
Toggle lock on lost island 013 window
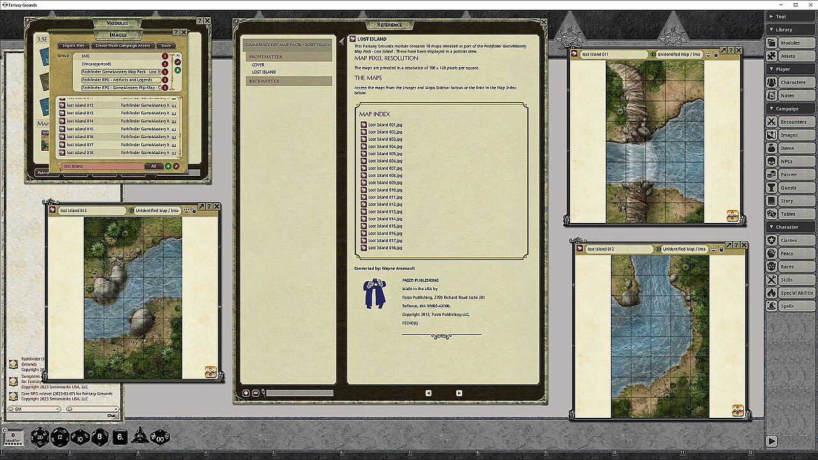194,210
